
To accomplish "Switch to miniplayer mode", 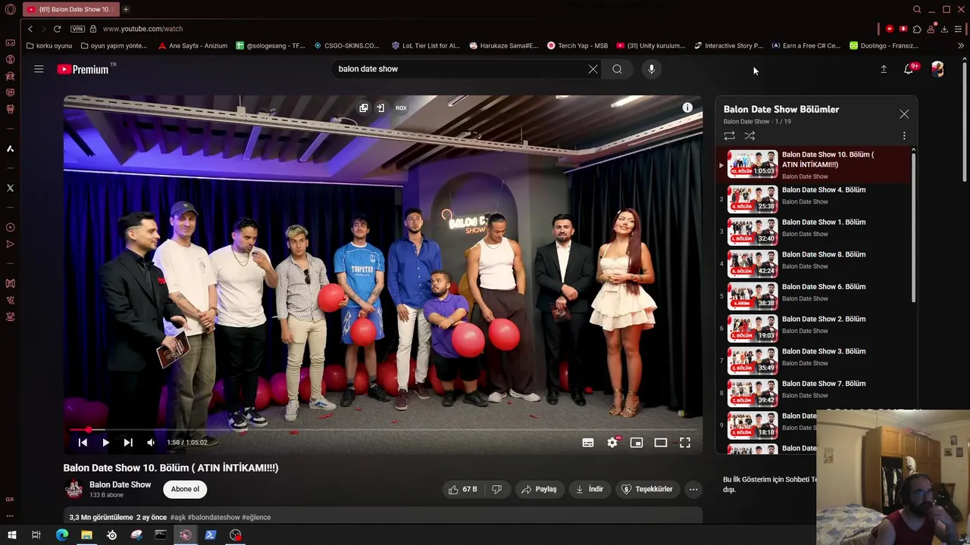I will pos(637,443).
